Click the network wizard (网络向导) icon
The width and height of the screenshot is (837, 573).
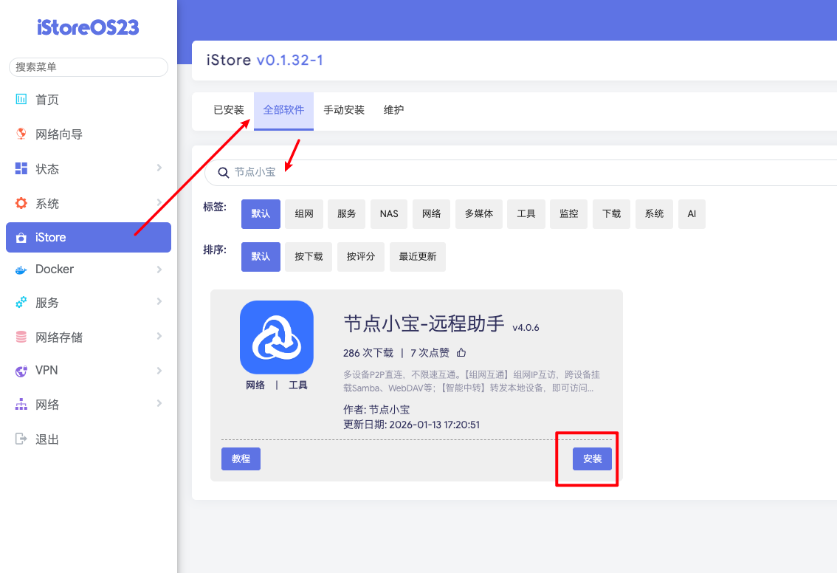pos(21,134)
